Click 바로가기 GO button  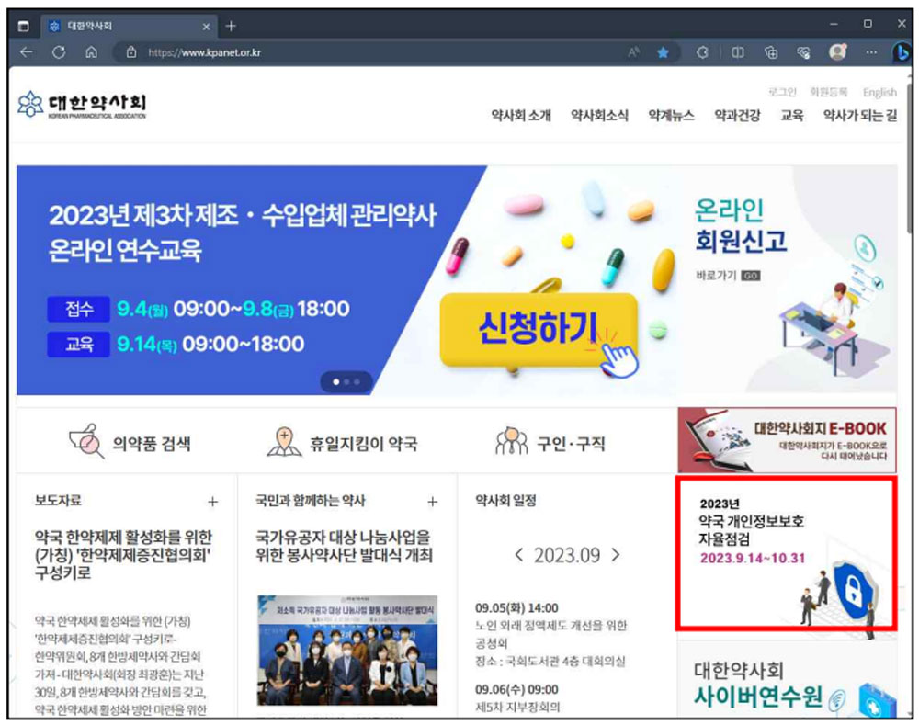tap(728, 276)
